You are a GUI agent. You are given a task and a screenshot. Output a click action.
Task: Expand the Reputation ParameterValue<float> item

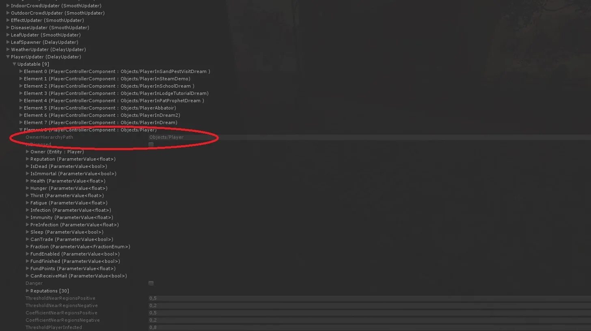pos(28,159)
